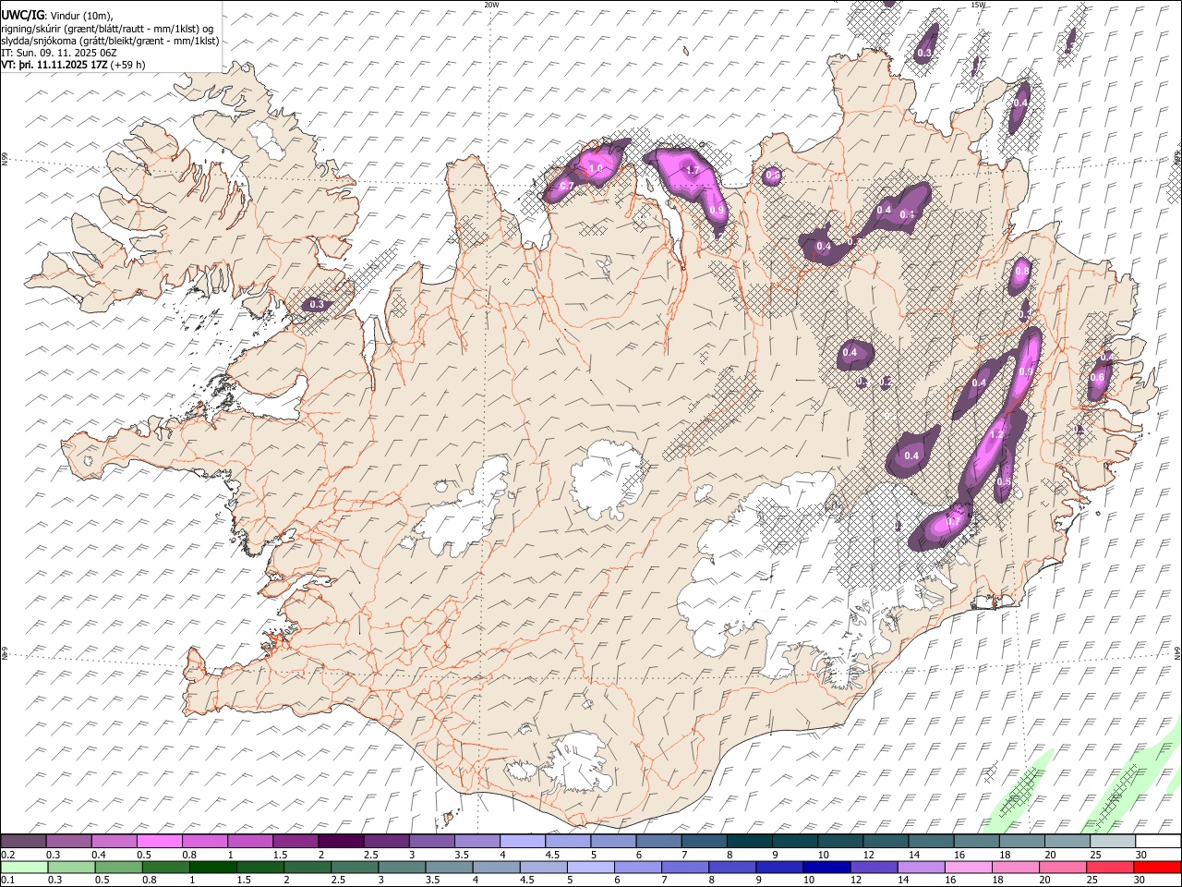Image resolution: width=1182 pixels, height=887 pixels.
Task: Click the light grey 25 swatch in the snow legend
Action: coord(1112,842)
